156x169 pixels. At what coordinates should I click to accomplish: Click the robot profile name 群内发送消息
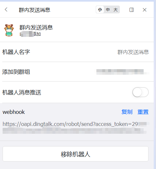point(36,27)
